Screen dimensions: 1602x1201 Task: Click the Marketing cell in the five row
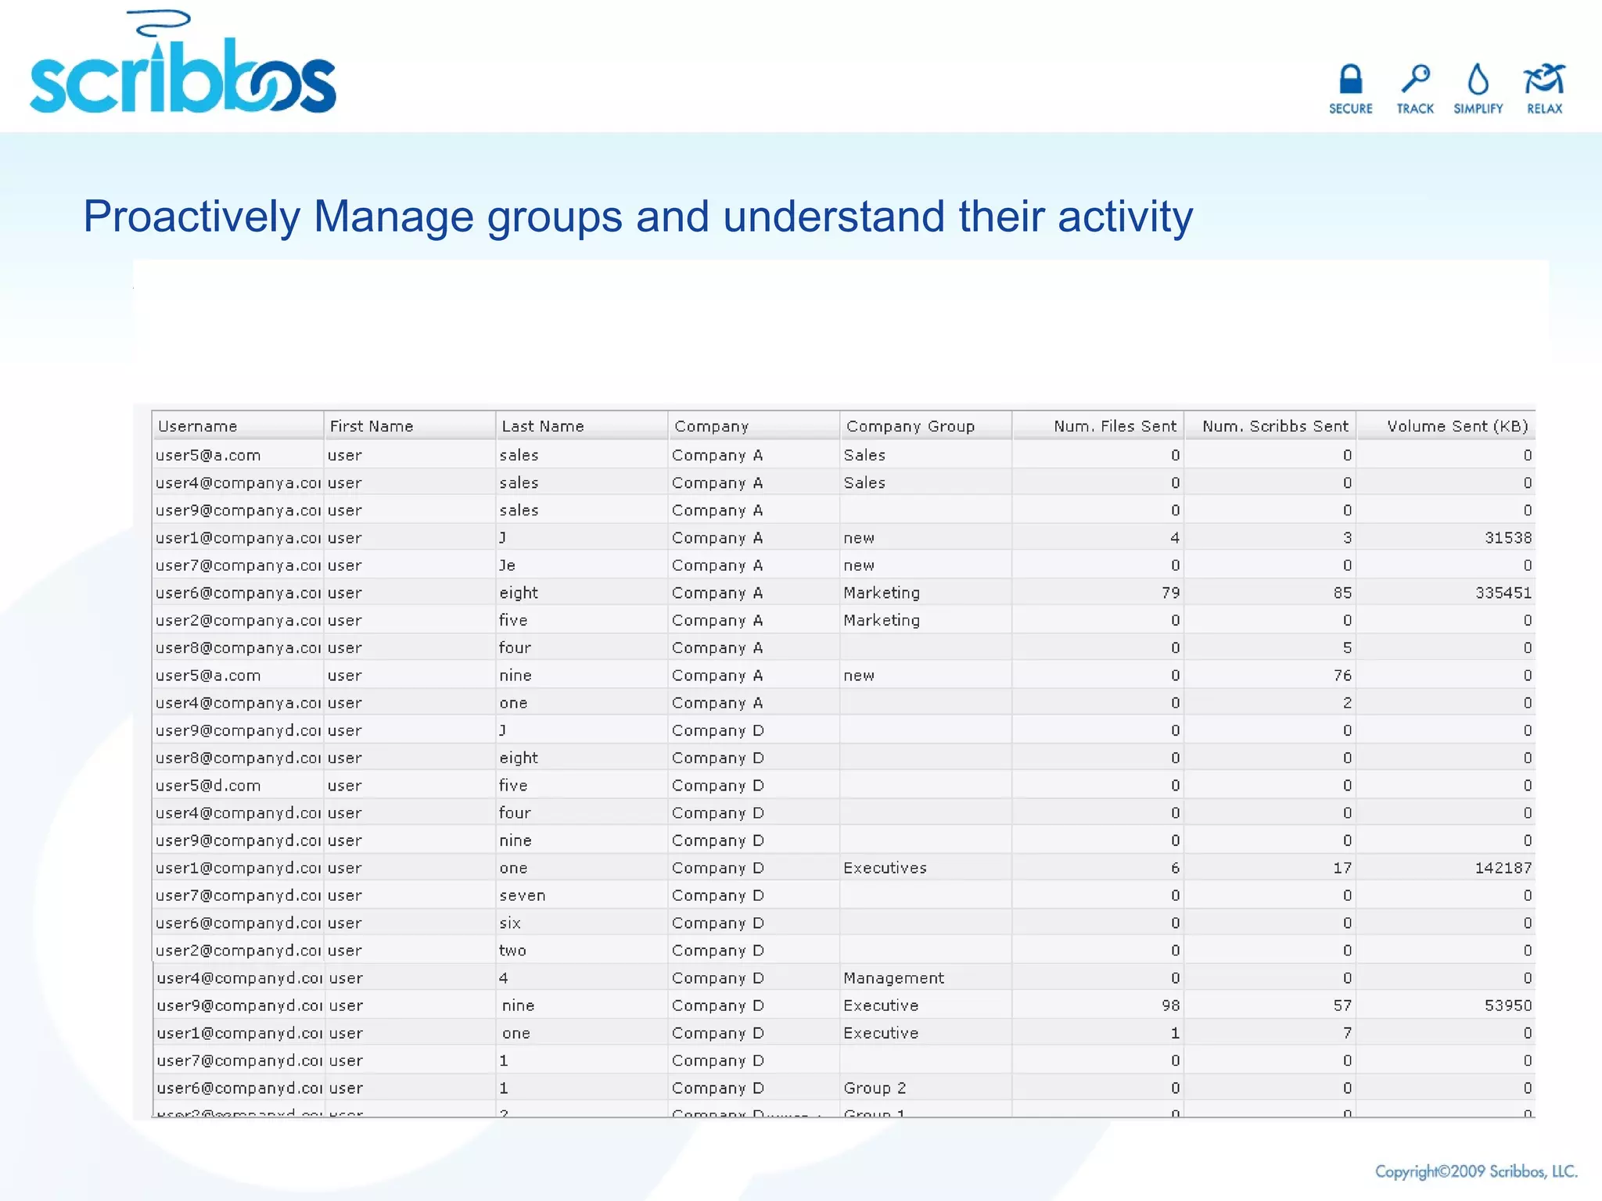[x=926, y=620]
